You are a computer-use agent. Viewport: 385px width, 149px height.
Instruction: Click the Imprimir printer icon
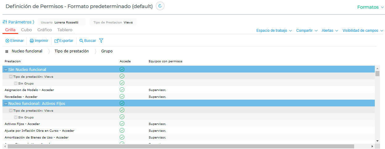32,41
